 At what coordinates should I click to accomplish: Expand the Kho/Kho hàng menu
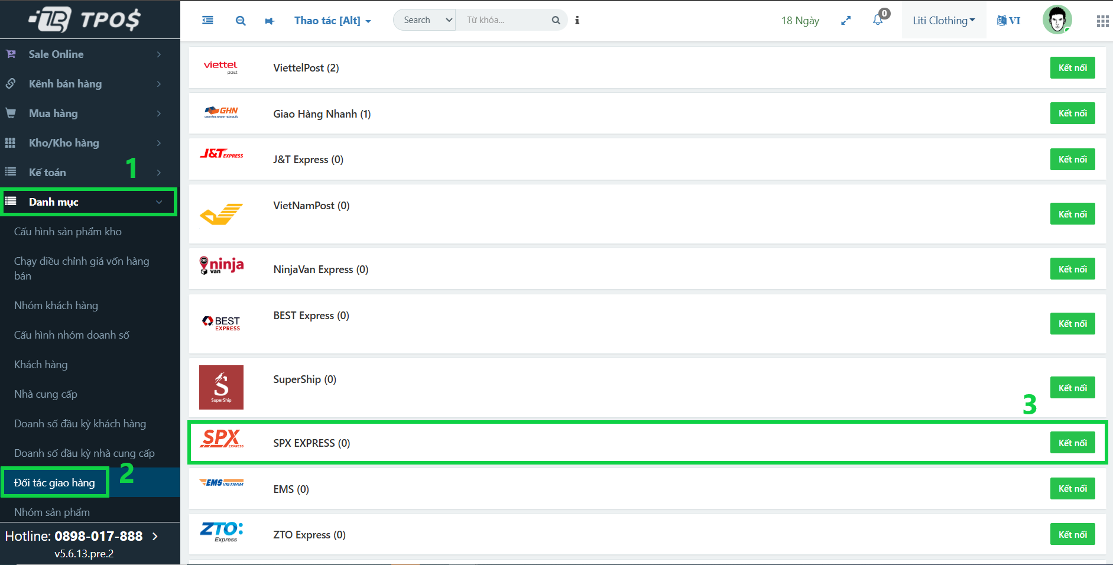[x=90, y=142]
